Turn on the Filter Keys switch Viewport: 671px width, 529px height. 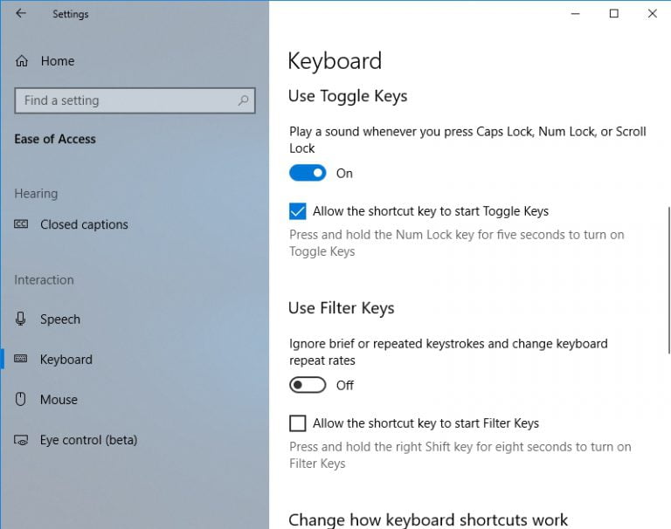pyautogui.click(x=308, y=385)
